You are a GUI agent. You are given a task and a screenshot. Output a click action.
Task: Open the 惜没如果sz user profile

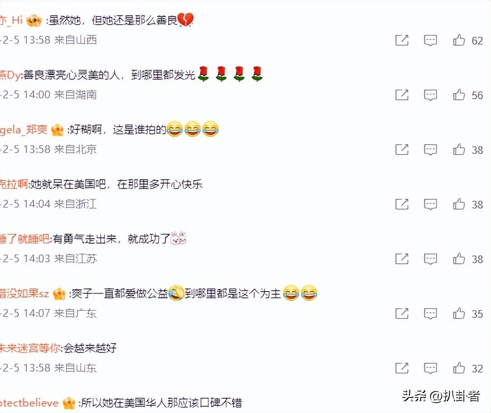click(25, 294)
